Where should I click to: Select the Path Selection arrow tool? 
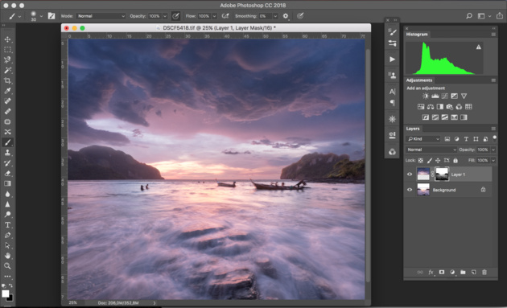(7, 245)
